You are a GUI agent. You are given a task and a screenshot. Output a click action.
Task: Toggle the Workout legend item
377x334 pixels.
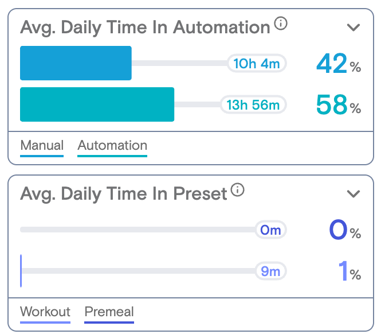click(45, 314)
